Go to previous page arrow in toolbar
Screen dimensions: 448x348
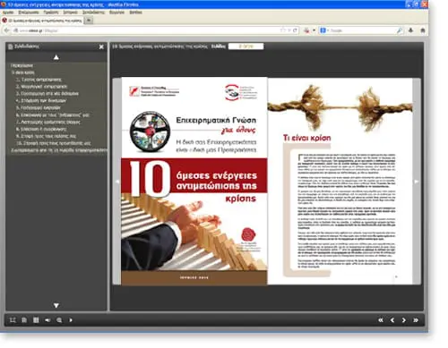(x=392, y=320)
